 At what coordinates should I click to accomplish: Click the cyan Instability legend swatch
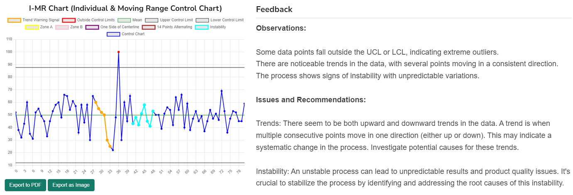coord(202,27)
